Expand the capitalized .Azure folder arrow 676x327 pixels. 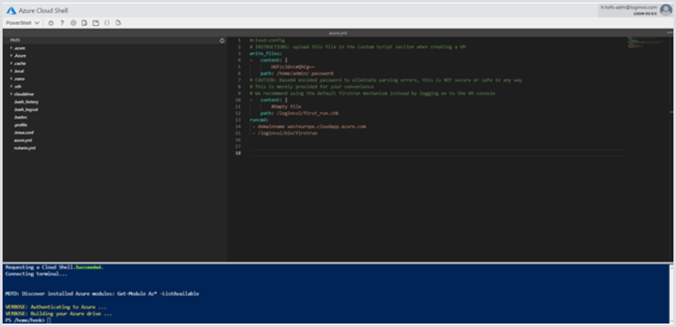click(10, 55)
